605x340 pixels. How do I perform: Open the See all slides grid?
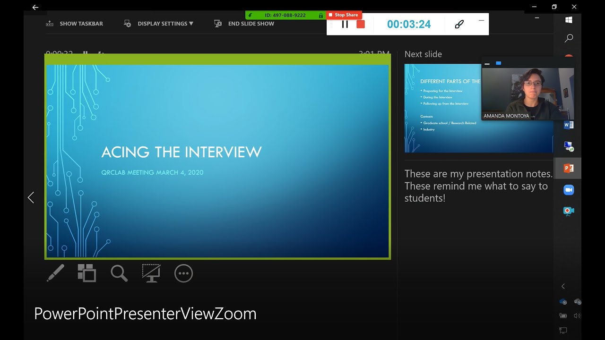pyautogui.click(x=87, y=273)
